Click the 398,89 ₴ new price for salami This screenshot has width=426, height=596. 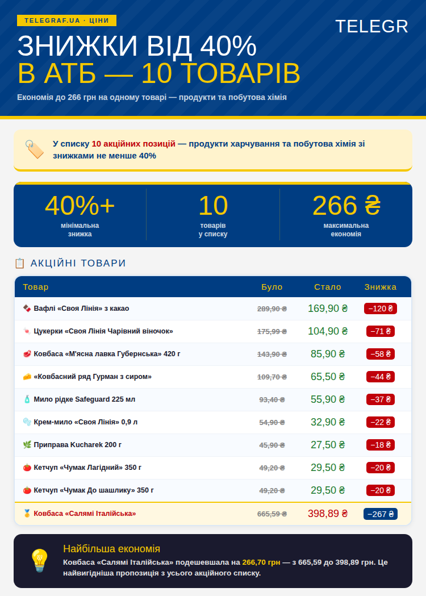[327, 514]
